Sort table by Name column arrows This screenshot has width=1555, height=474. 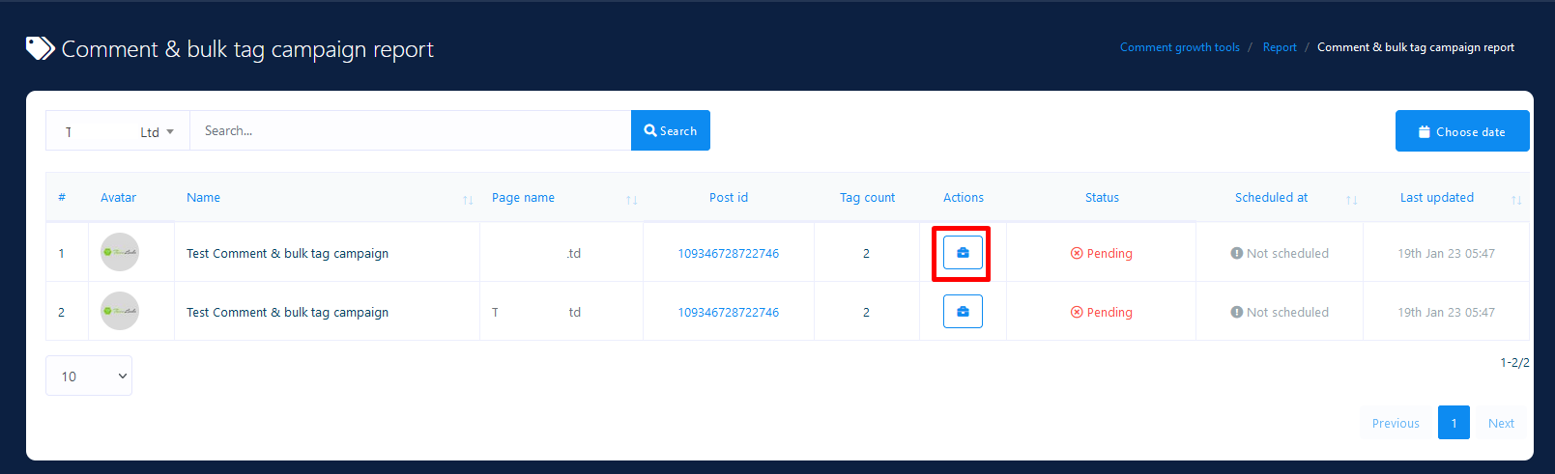(468, 200)
